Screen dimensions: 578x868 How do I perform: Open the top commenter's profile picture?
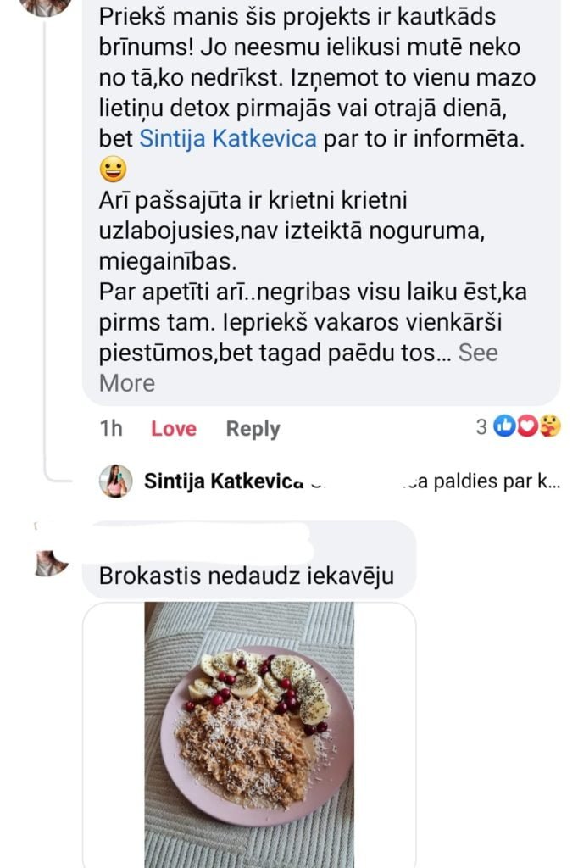[46, 5]
